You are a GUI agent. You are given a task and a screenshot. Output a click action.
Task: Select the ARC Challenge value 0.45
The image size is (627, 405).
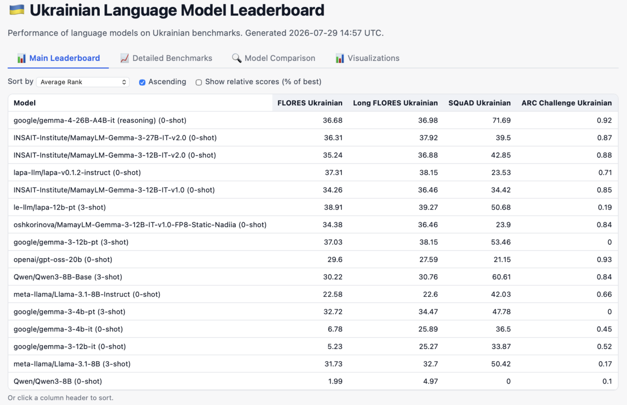coord(605,329)
